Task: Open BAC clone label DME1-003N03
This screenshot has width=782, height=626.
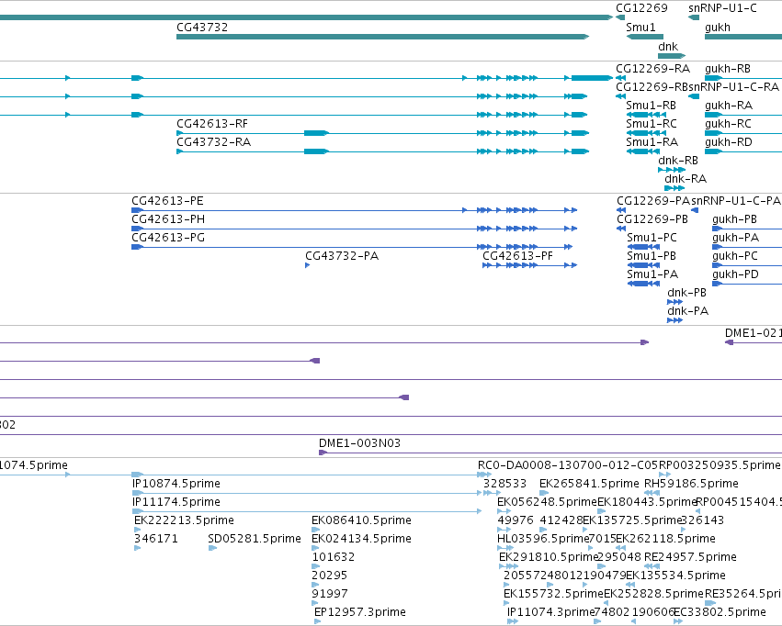Action: click(x=359, y=443)
